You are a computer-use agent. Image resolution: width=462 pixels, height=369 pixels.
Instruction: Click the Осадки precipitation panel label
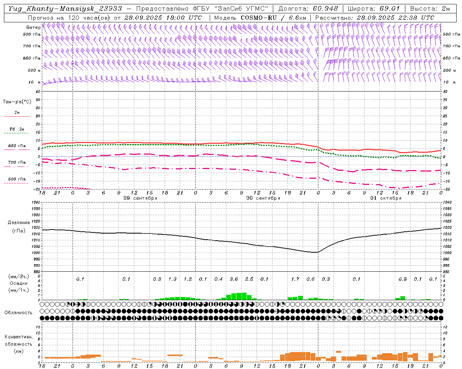(x=19, y=283)
